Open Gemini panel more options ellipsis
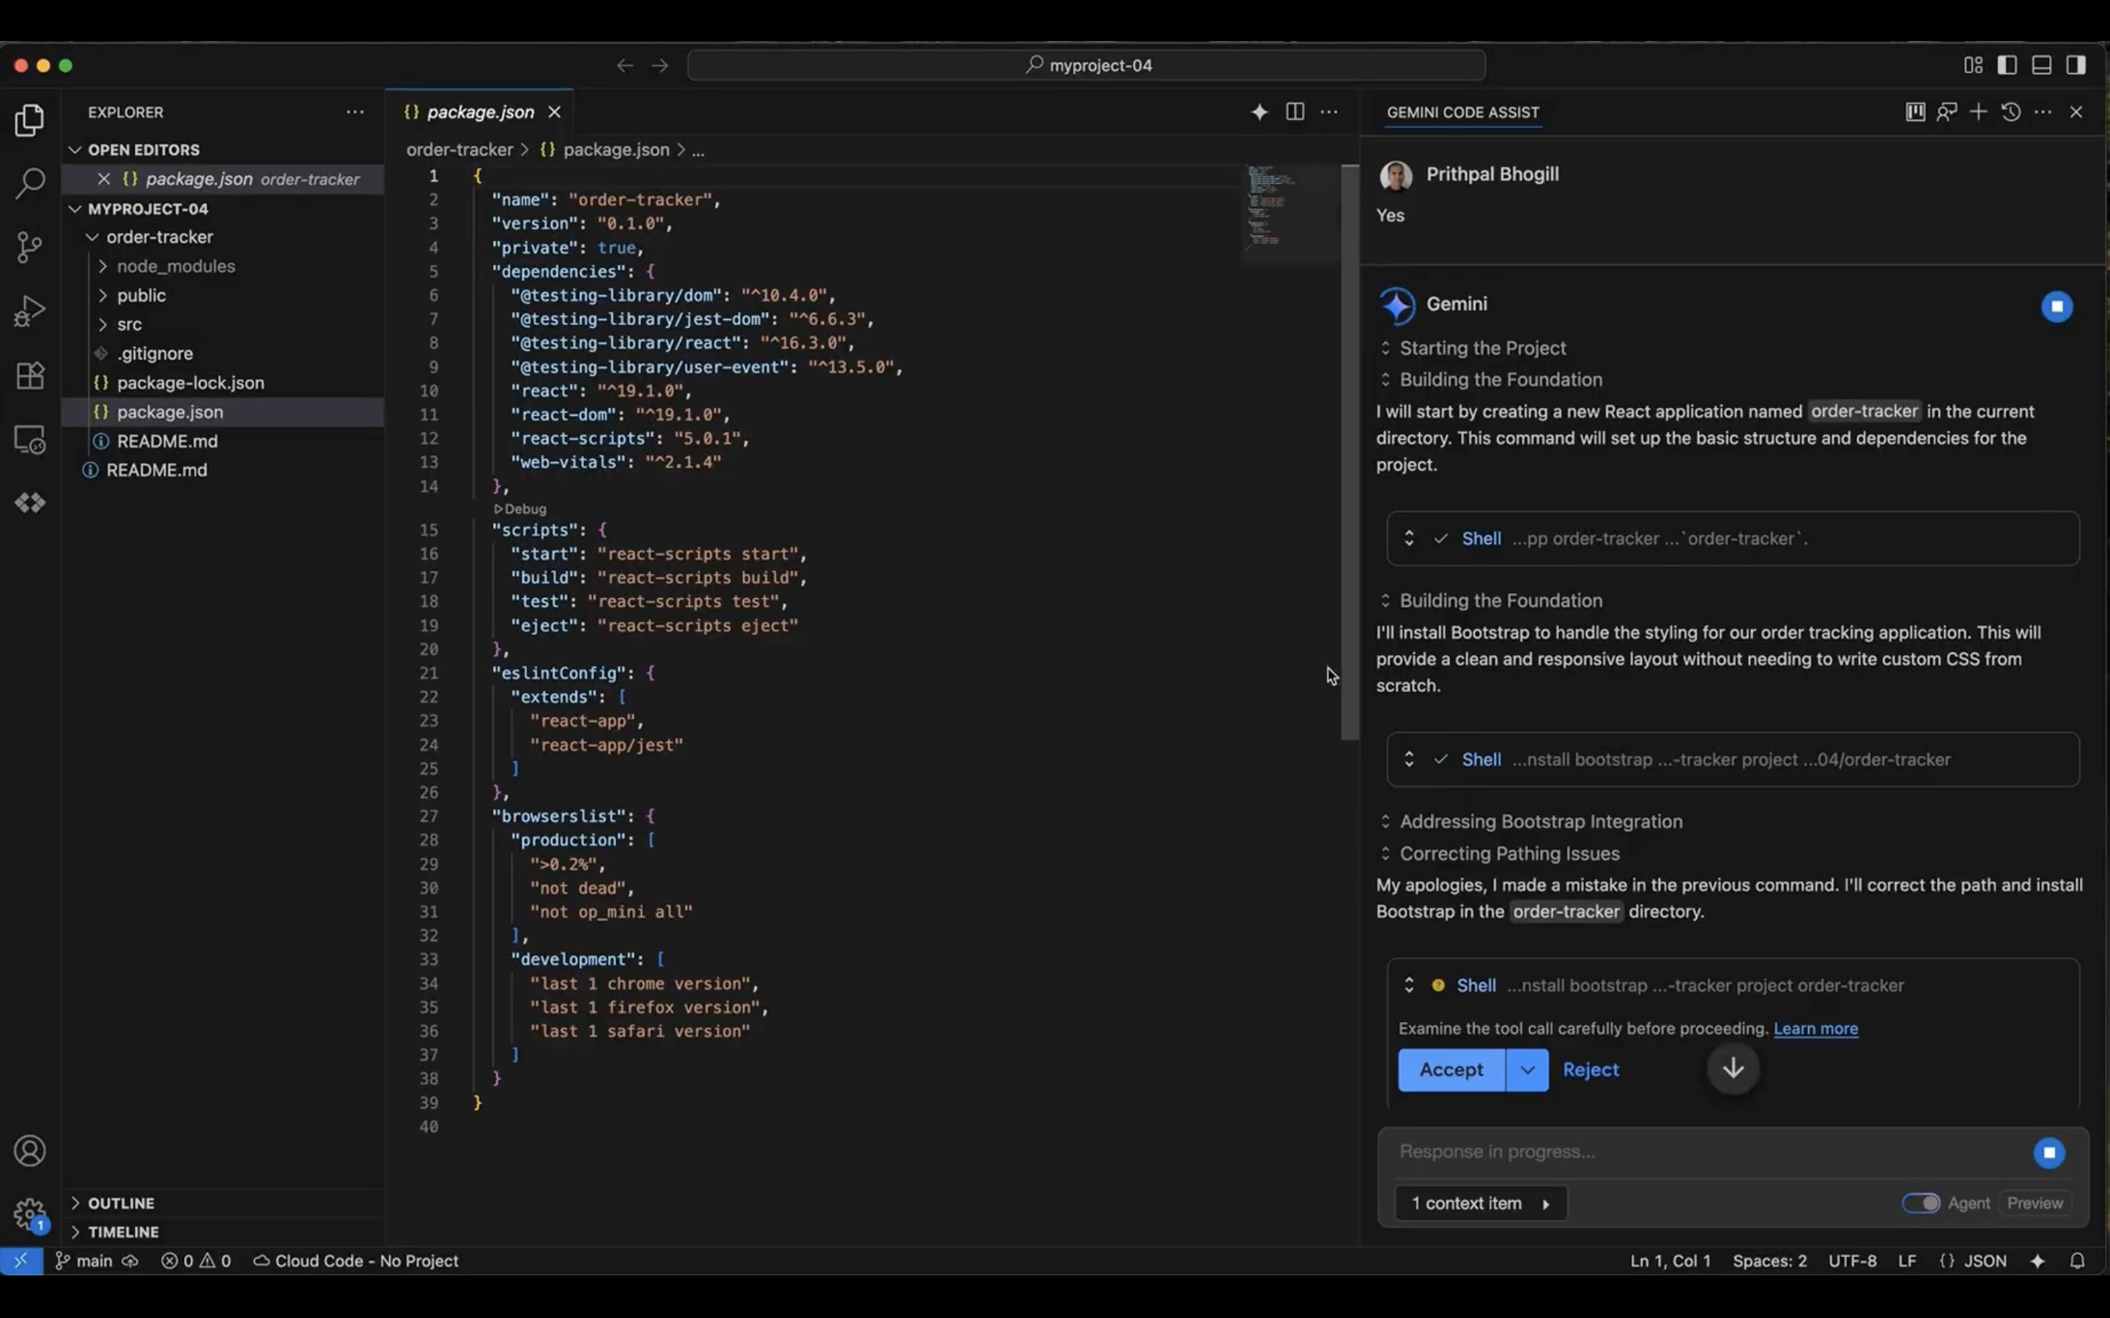The image size is (2110, 1318). point(2043,111)
